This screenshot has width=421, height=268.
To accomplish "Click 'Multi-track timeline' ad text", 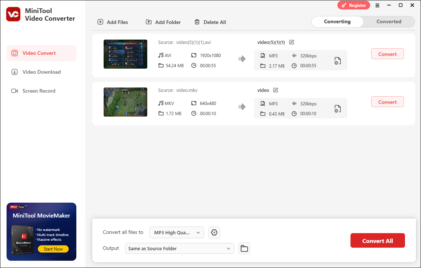I will pyautogui.click(x=53, y=235).
